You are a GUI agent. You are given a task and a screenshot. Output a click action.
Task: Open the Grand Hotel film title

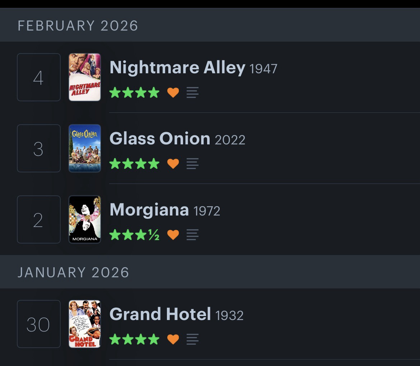tap(160, 314)
